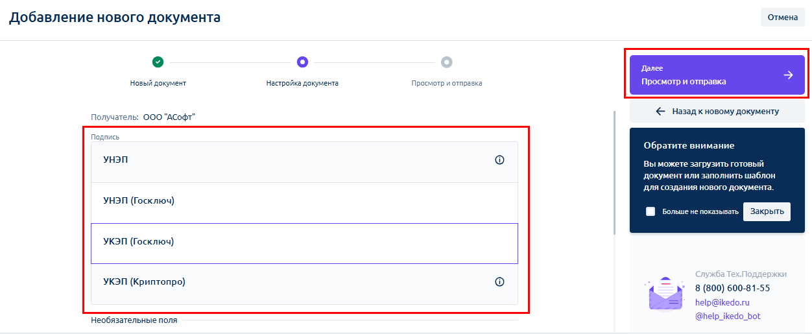Click the Подпись field label

click(x=105, y=137)
